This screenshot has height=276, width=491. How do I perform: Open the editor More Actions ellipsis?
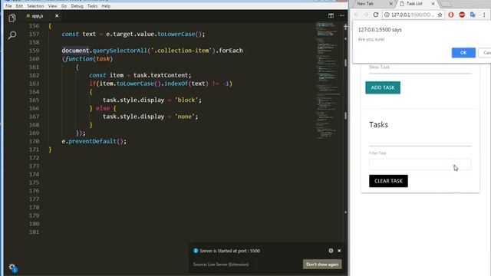pos(341,15)
